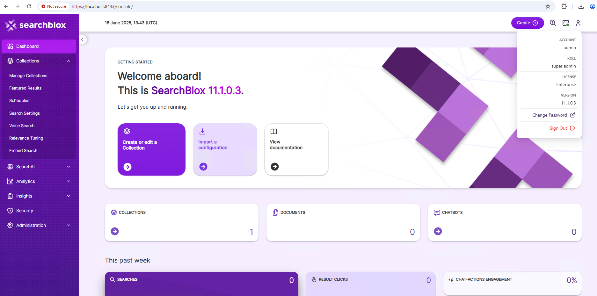Open Featured Results
Image resolution: width=597 pixels, height=296 pixels.
[x=25, y=88]
